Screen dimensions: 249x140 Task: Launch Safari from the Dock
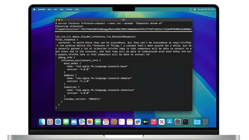coord(58,122)
